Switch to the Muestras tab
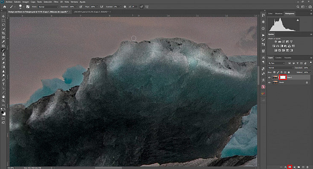 [278, 14]
